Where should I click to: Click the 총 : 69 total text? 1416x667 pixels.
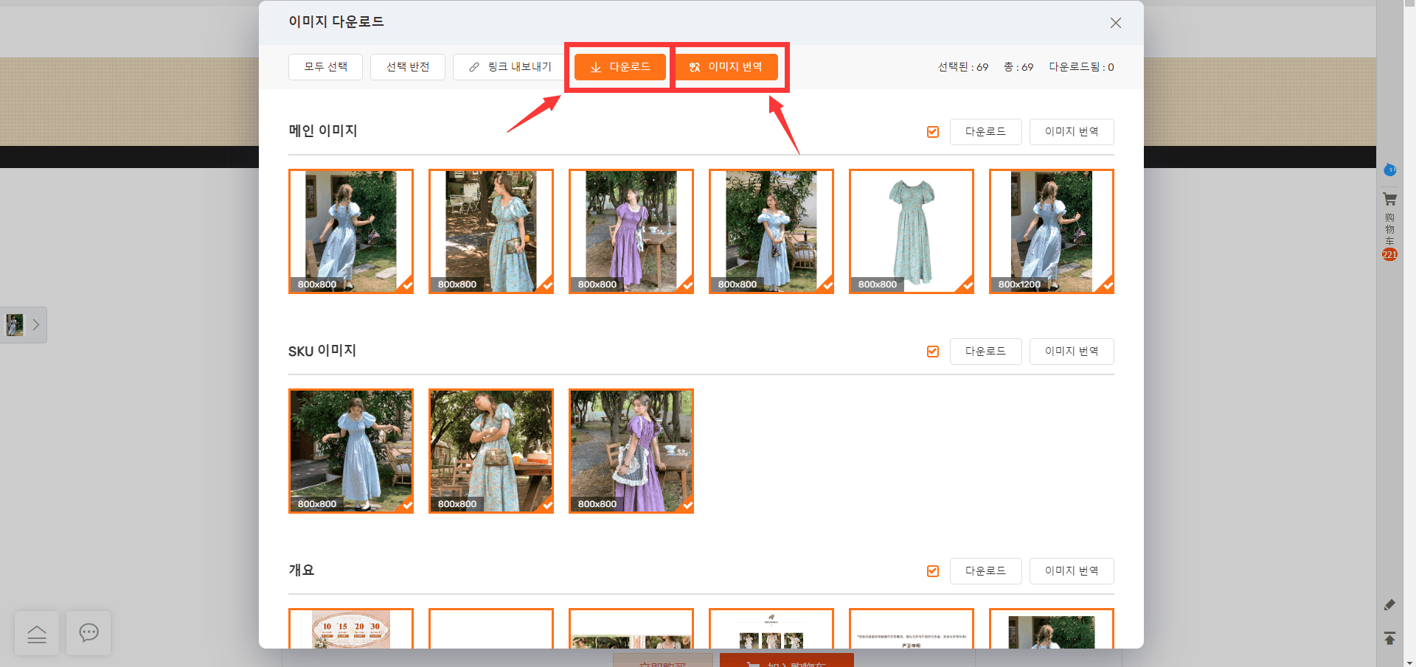coord(1018,67)
